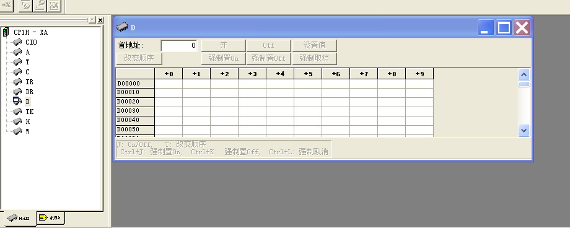Viewport: 570px width, 228px height.
Task: Select the TK memory area icon
Action: [17, 111]
